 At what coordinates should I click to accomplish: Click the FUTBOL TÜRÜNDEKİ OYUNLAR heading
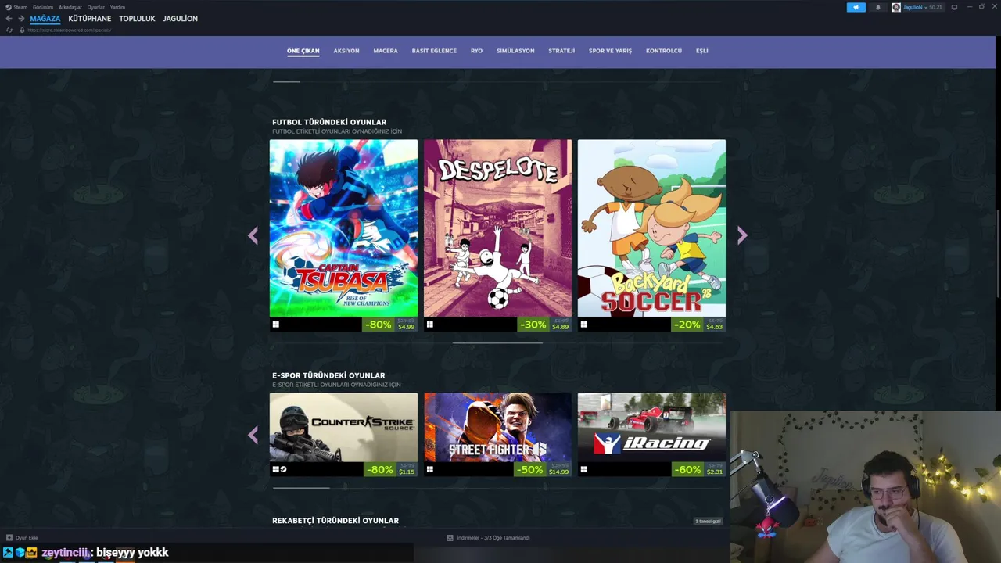[329, 122]
